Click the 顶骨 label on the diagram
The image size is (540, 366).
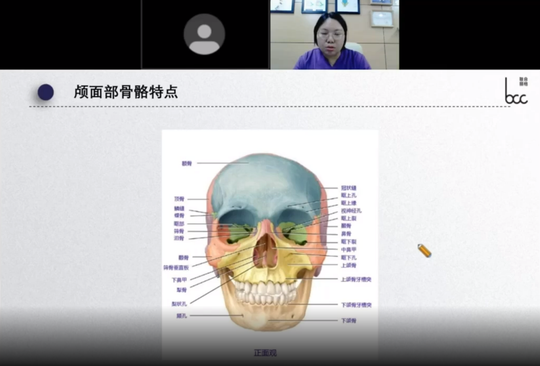point(179,199)
